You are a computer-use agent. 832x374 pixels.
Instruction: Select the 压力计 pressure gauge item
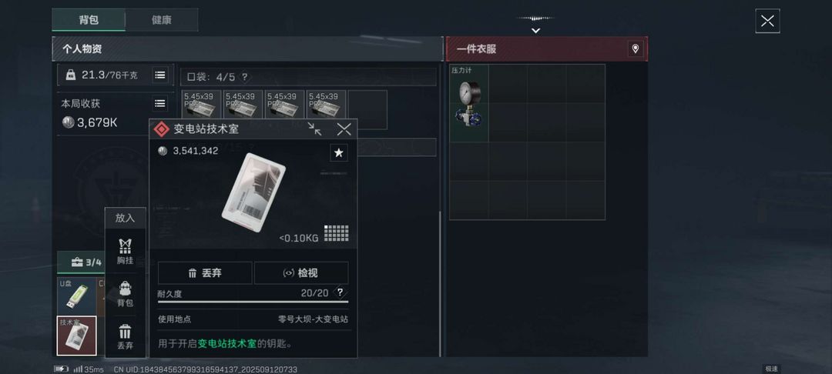click(468, 103)
